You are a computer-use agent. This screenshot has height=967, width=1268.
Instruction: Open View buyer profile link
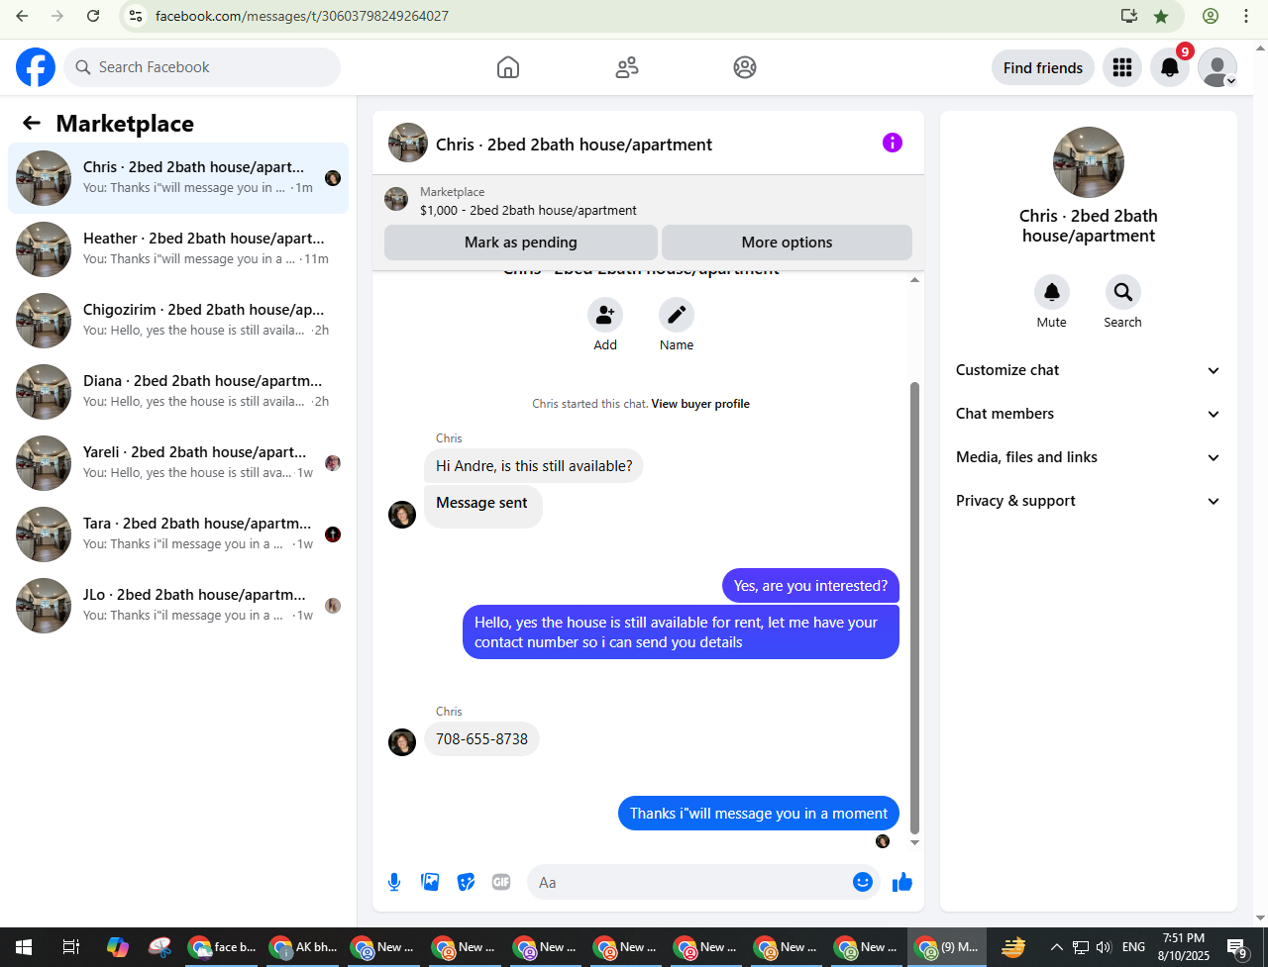click(x=700, y=404)
